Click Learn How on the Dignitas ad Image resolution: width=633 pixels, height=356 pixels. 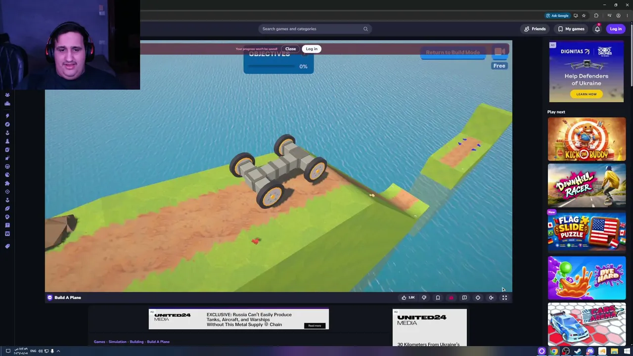(x=586, y=94)
